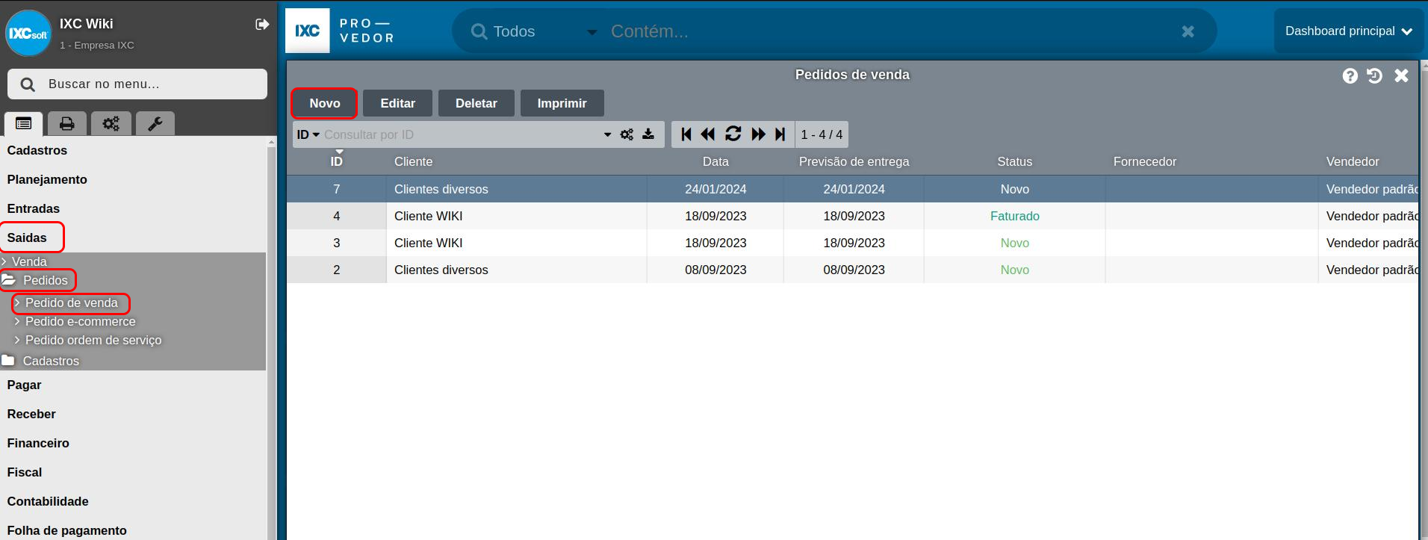Select order row with ID 7
This screenshot has width=1428, height=540.
point(852,189)
